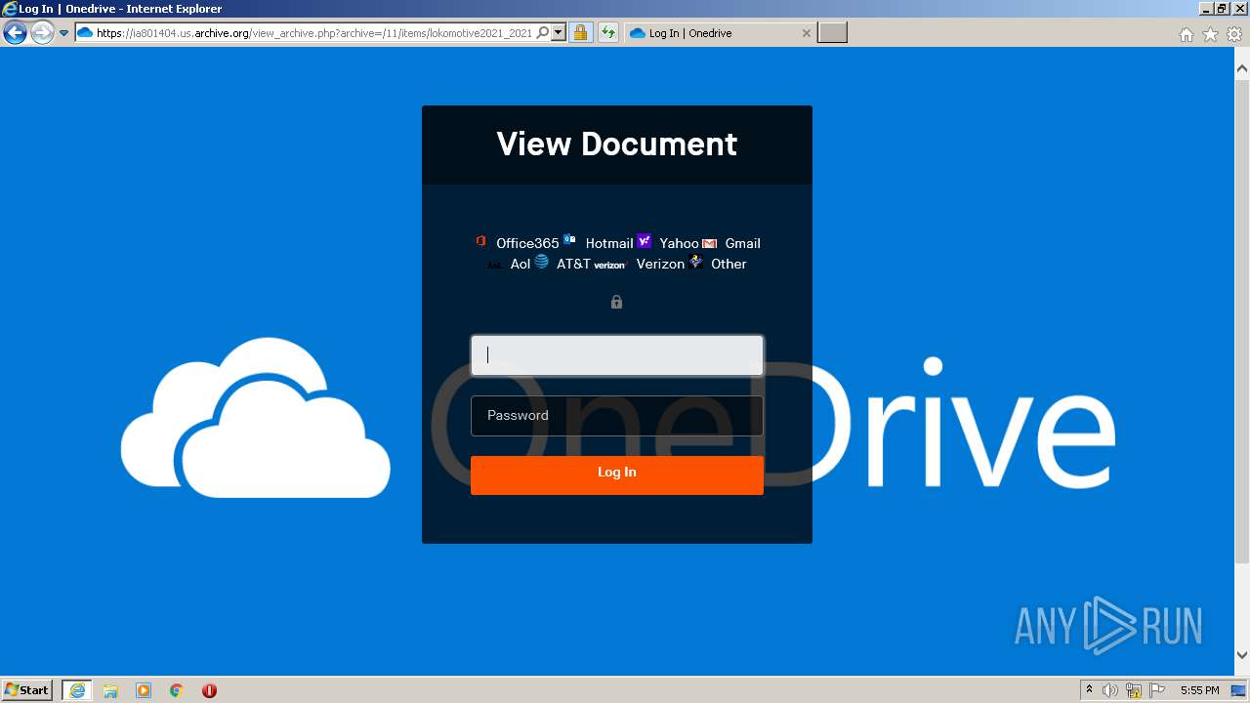The height and width of the screenshot is (703, 1250).
Task: Open the security lock report icon
Action: [x=580, y=33]
